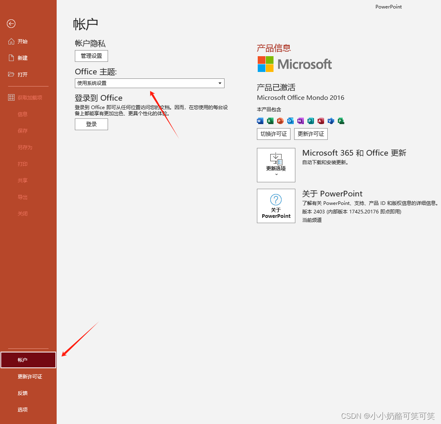
Task: Select 另存为 in the sidebar
Action: tap(28, 147)
